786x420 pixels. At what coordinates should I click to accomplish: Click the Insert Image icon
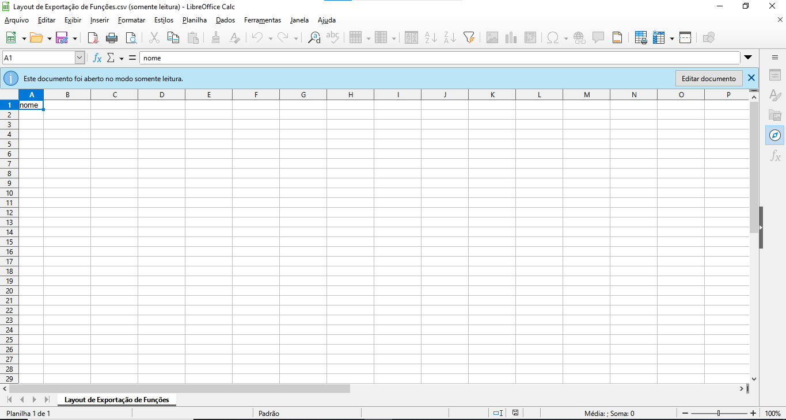point(492,38)
